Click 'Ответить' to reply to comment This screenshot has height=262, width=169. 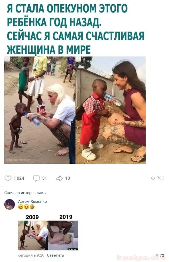click(55, 255)
